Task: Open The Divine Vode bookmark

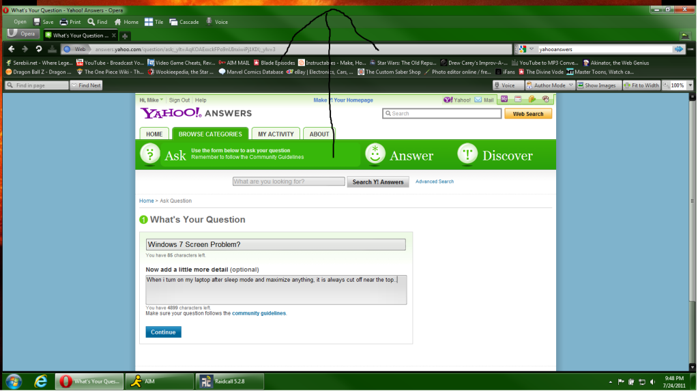Action: (x=541, y=72)
